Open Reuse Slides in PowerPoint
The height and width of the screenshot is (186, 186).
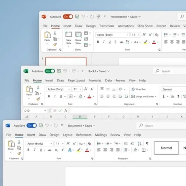pyautogui.click(x=78, y=38)
